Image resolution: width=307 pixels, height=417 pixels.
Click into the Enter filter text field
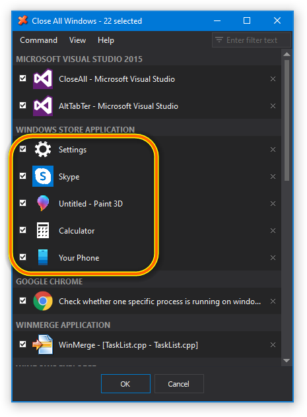coord(252,40)
